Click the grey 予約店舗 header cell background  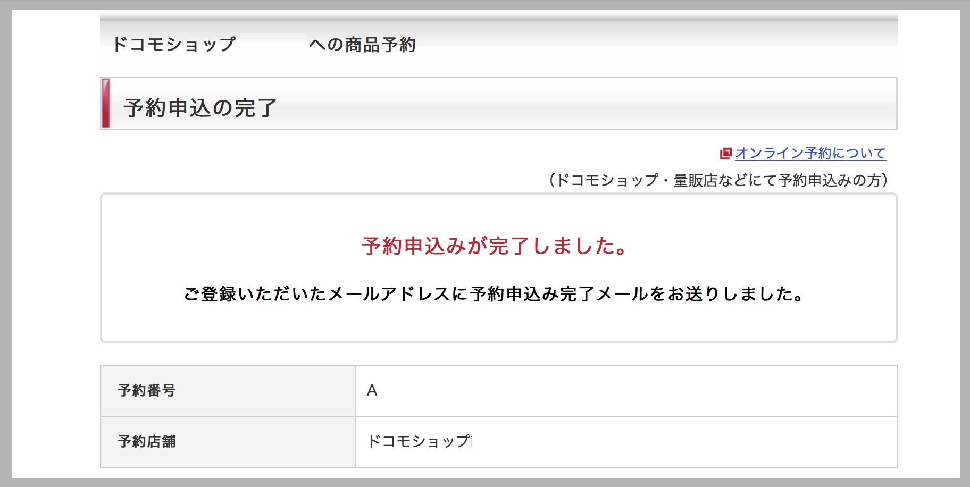pos(228,442)
